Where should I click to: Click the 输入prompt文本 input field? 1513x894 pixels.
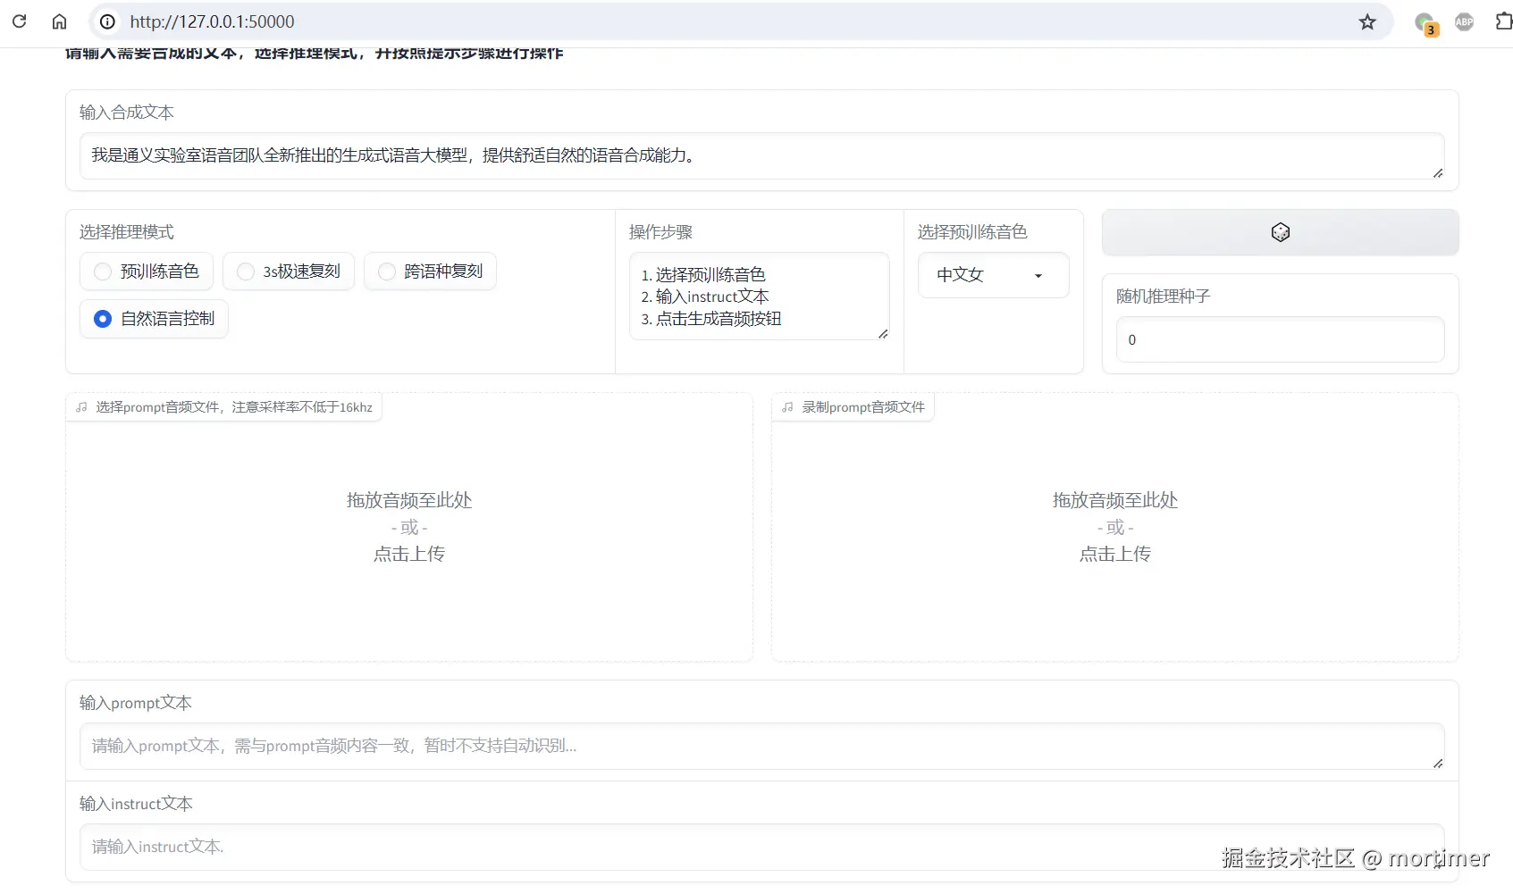click(761, 747)
